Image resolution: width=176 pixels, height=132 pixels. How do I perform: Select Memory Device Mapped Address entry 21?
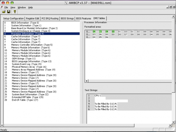pyautogui.click(x=42, y=81)
